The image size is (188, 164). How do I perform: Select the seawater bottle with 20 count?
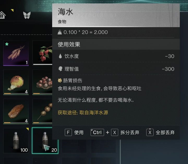[45, 141]
